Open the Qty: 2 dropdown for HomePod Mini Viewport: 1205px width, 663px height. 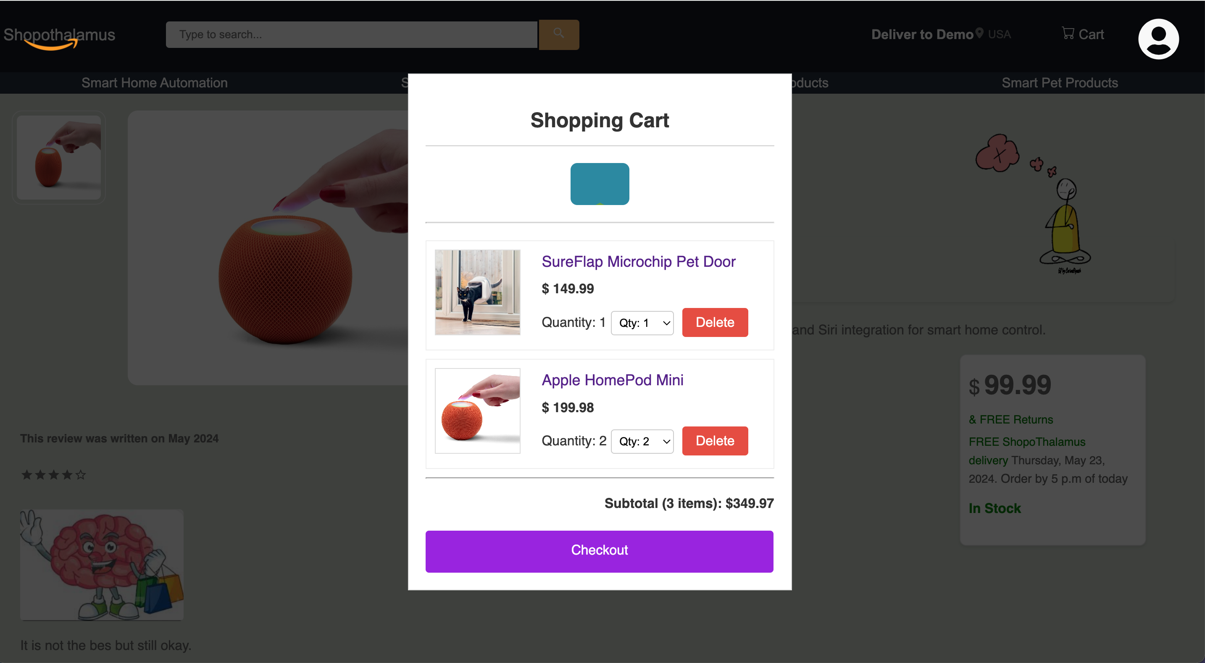[642, 441]
